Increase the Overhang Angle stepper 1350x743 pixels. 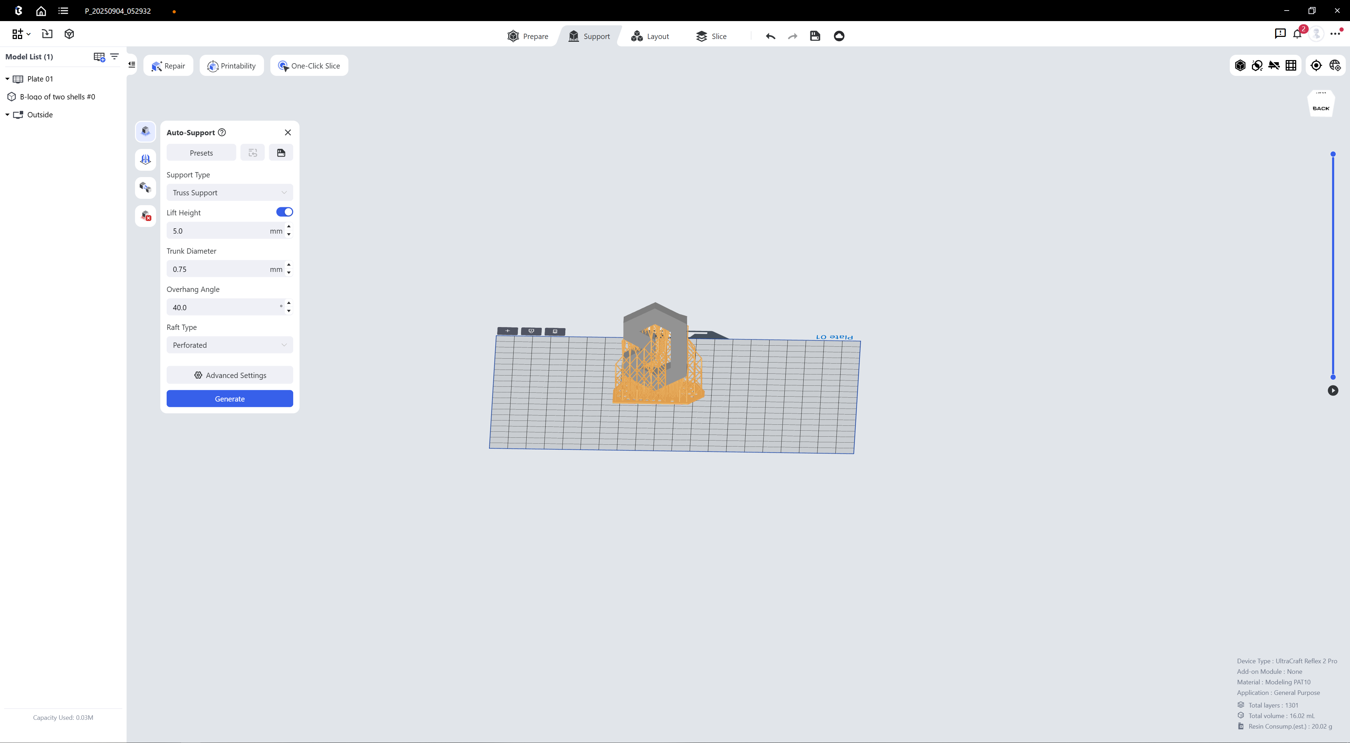point(289,303)
